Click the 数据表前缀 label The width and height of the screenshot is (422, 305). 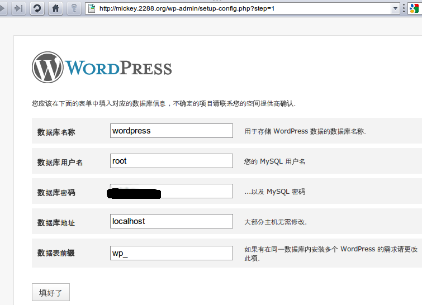tap(56, 253)
